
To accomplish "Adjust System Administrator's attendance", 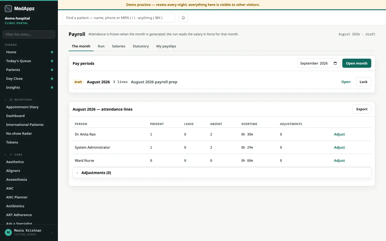I will tap(339, 147).
